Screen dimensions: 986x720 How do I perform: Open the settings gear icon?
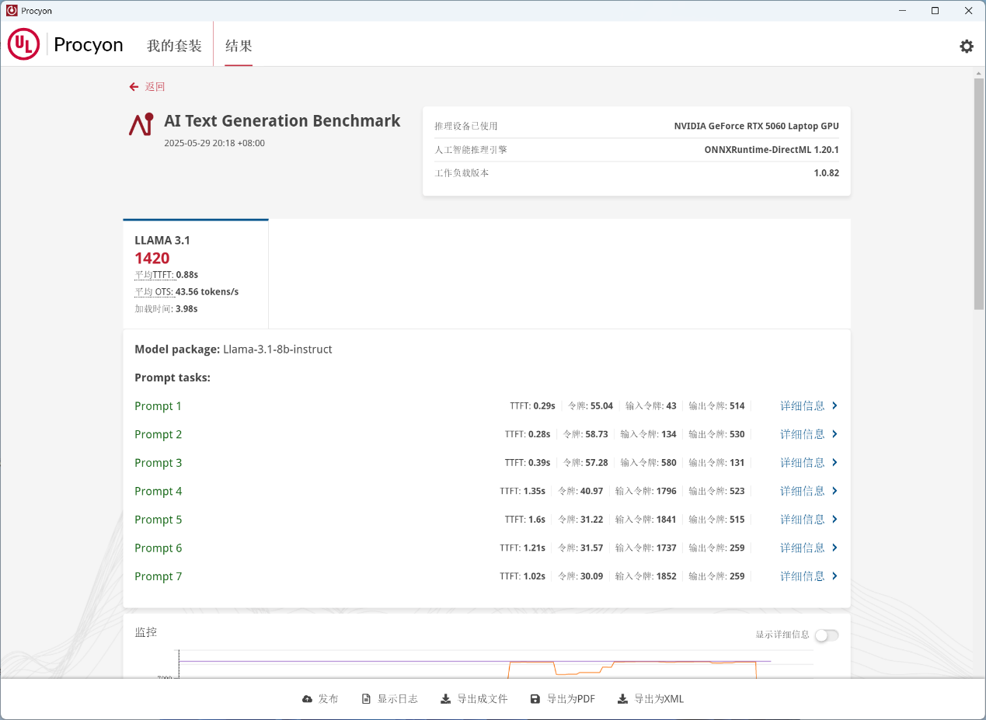pos(966,47)
